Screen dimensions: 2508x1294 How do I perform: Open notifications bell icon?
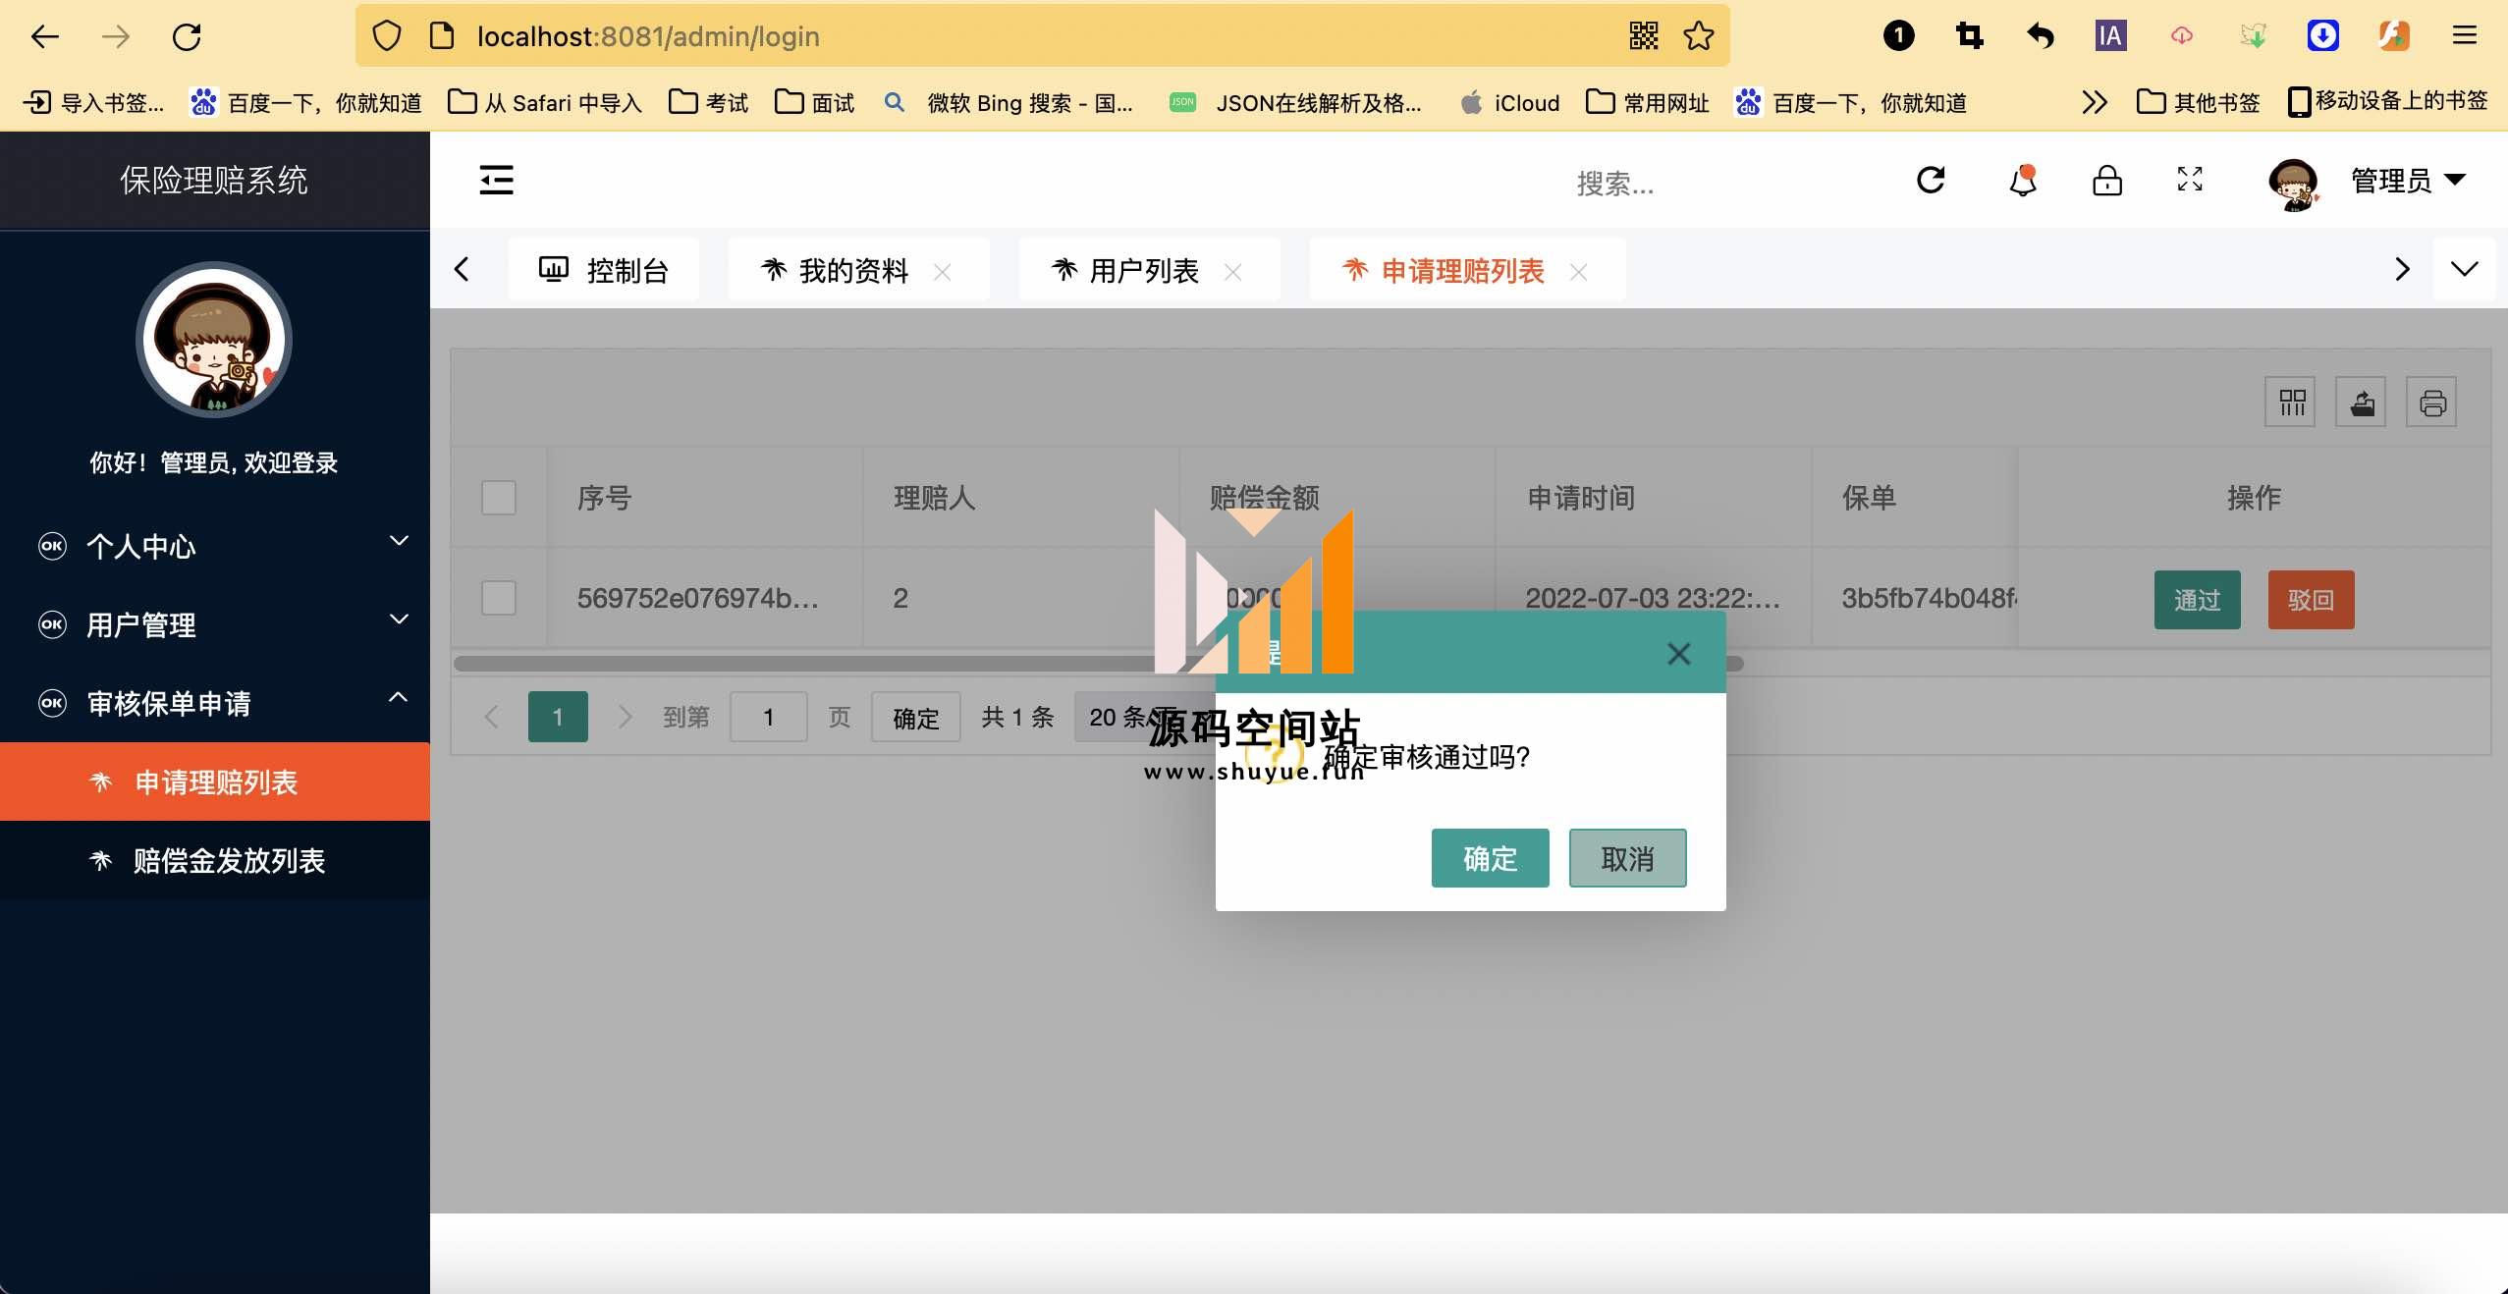tap(2023, 180)
